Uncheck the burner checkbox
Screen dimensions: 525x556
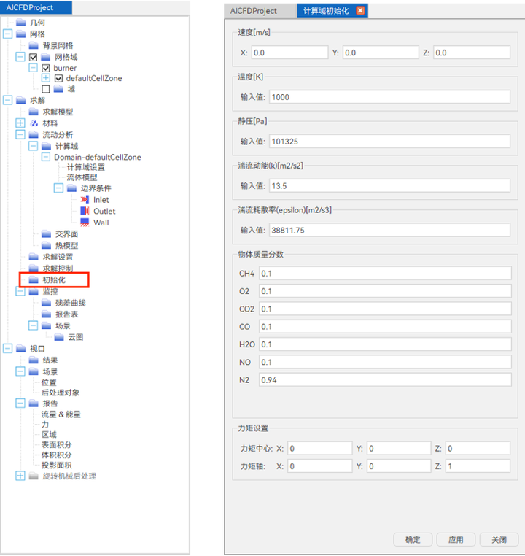46,68
